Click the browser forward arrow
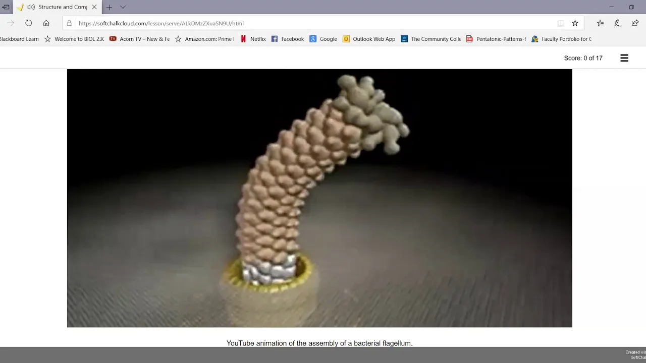Viewport: 646px width, 363px height. pos(11,23)
